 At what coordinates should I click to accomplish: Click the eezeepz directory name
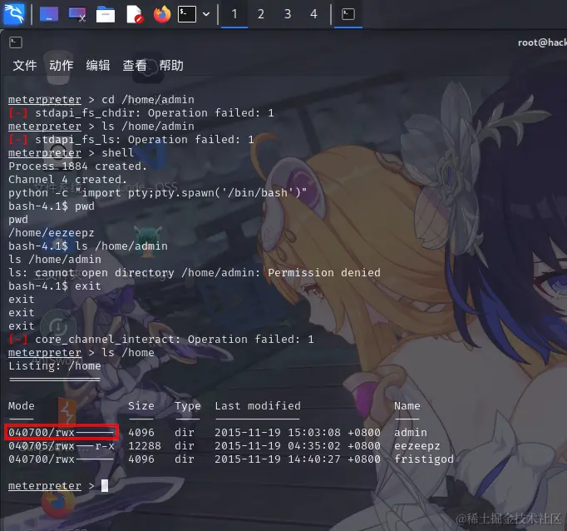[x=417, y=446]
